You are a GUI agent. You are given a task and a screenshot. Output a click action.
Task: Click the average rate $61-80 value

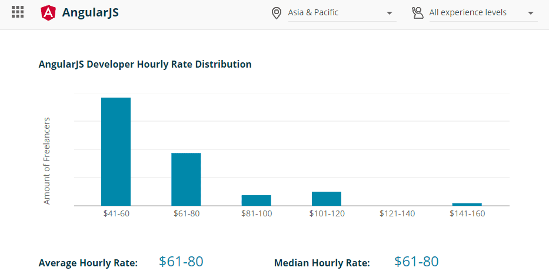coord(181,262)
